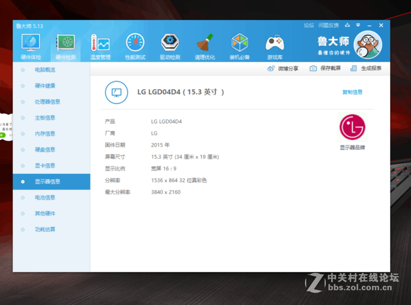411x305 pixels.
Task: Click aspect ratio 宽屏 16 : 9
Action: click(x=163, y=169)
